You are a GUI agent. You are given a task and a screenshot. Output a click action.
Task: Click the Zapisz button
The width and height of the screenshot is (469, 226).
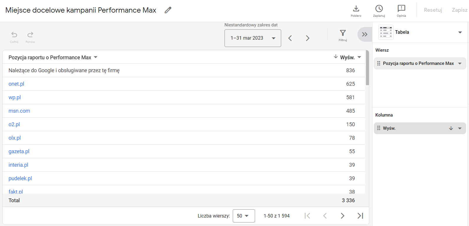point(460,10)
